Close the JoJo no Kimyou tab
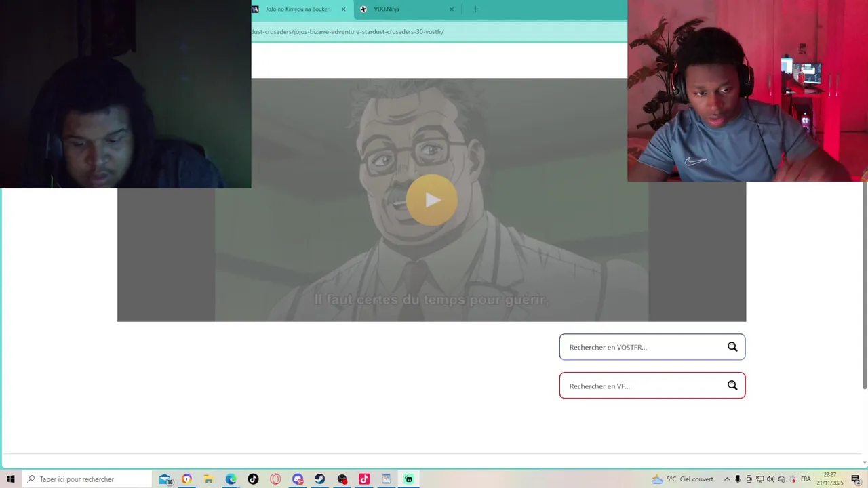The image size is (868, 488). click(x=343, y=9)
